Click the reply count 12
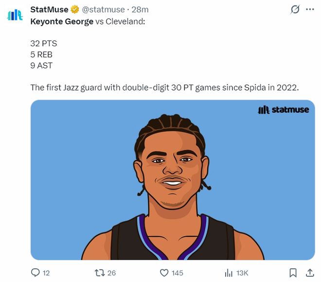Screen dimensions: 321x282 point(46,273)
